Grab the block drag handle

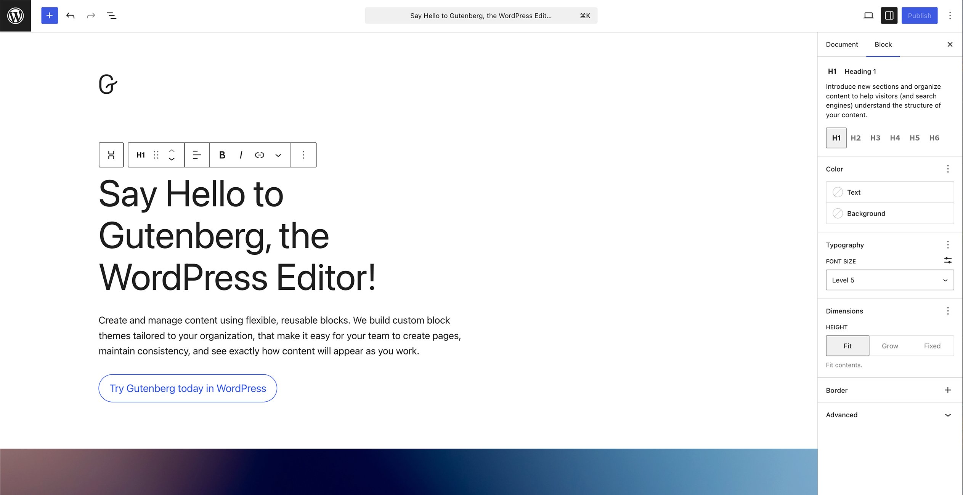click(x=156, y=155)
